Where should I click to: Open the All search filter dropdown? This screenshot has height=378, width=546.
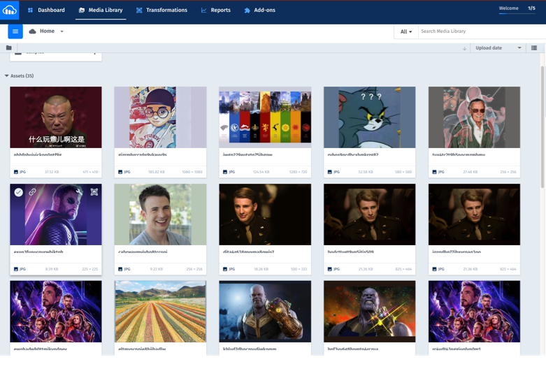[x=406, y=31]
